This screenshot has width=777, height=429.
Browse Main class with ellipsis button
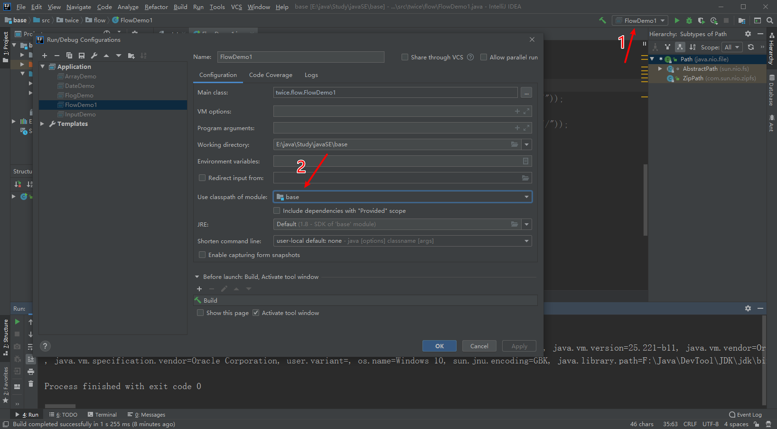pyautogui.click(x=526, y=93)
